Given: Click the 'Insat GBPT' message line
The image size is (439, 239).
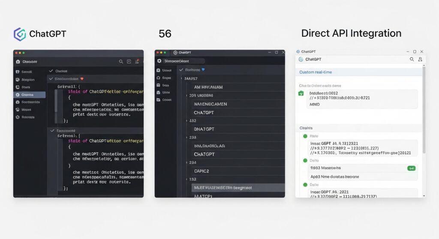Looking at the screenshot, I should click(334, 144).
